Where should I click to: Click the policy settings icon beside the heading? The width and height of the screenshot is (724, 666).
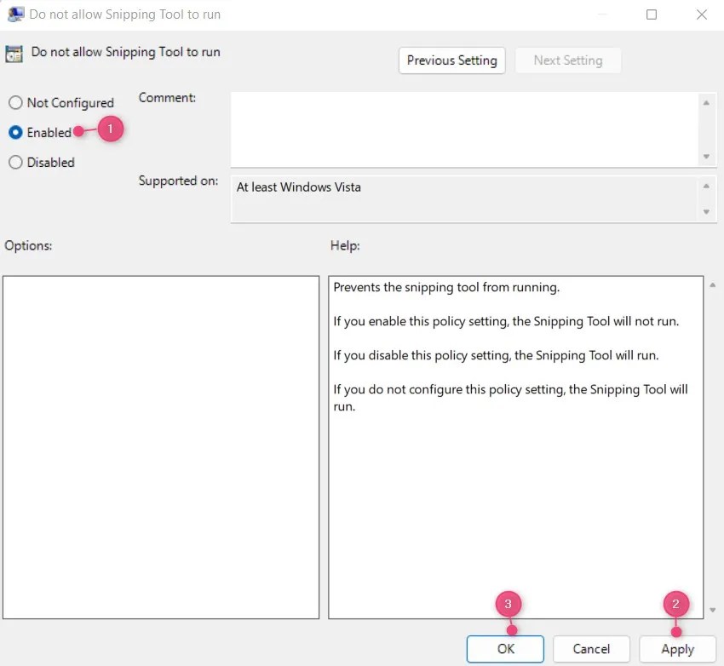pyautogui.click(x=14, y=53)
